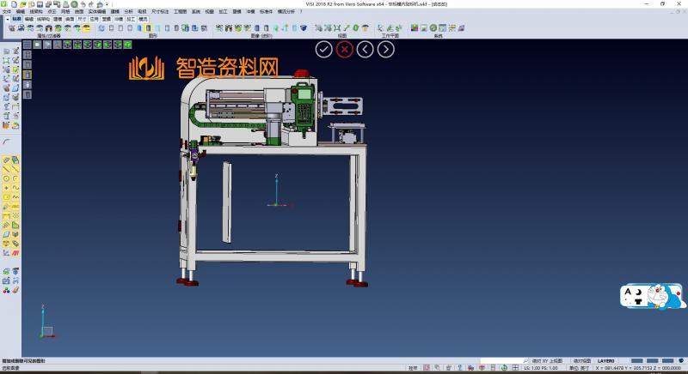Select the arc tool in left sidebar

click(7, 141)
